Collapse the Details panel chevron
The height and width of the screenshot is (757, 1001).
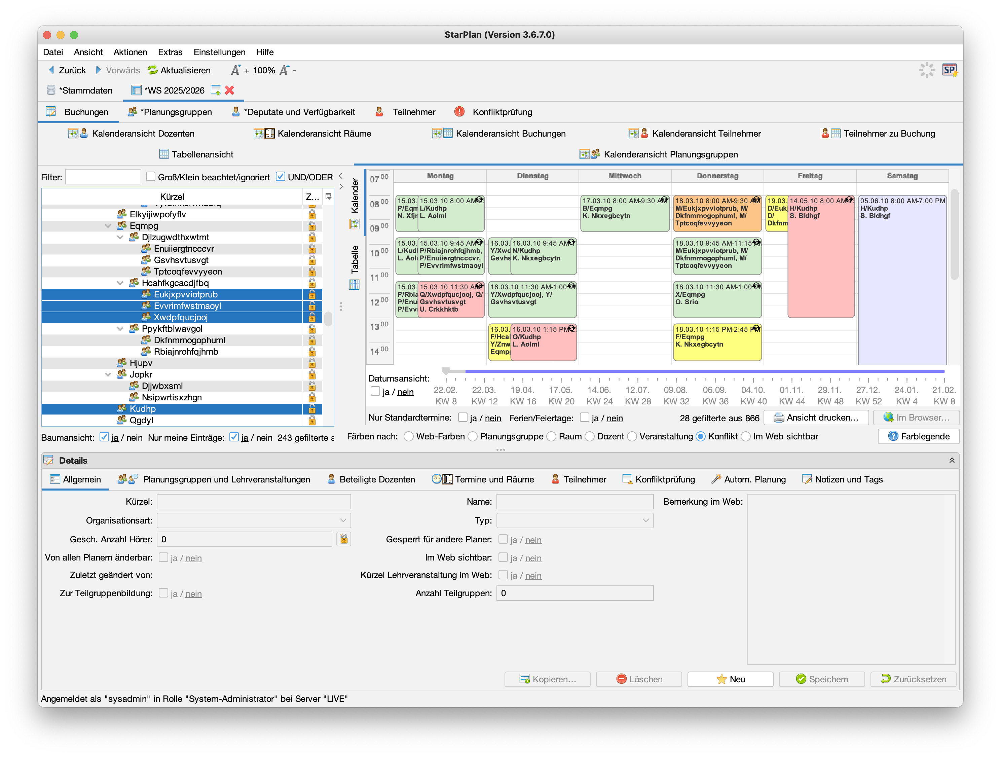(952, 461)
